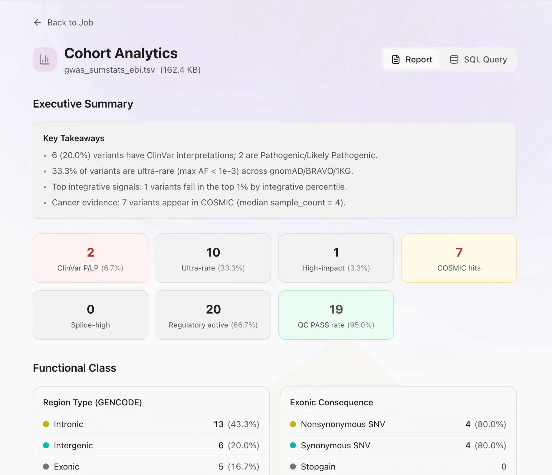This screenshot has width=552, height=475.
Task: Click the Key Takeaways heading
Action: click(x=74, y=138)
